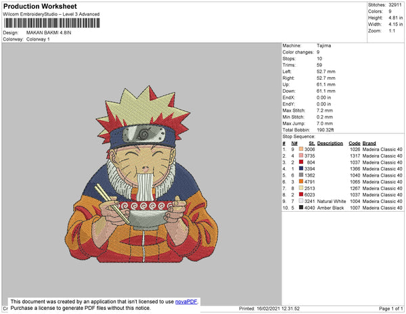Image resolution: width=406 pixels, height=314 pixels.
Task: Select thread code 1004 in stop row 9
Action: coord(355,201)
